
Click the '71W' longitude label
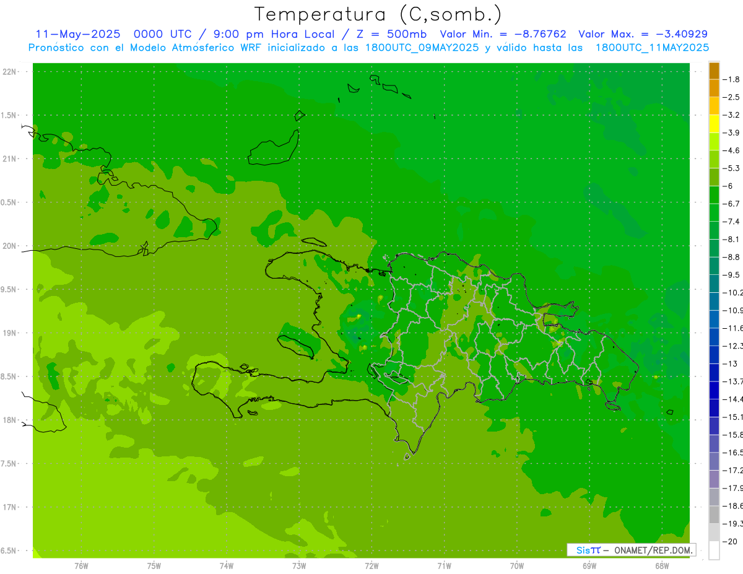pyautogui.click(x=444, y=565)
